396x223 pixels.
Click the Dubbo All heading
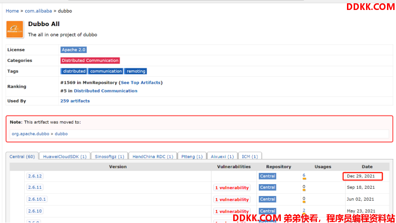(x=44, y=24)
